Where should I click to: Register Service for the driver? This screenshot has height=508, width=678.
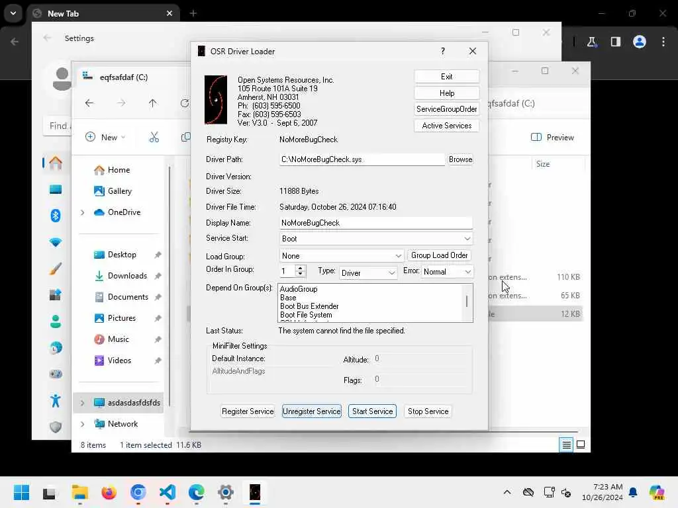point(248,411)
